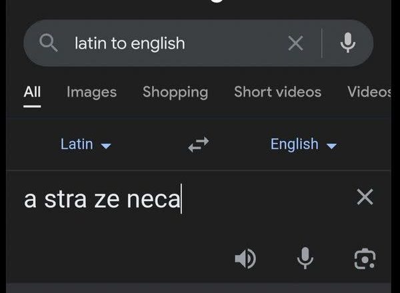Open the Latin source language dropdown
Image resolution: width=400 pixels, height=293 pixels.
[x=85, y=145]
